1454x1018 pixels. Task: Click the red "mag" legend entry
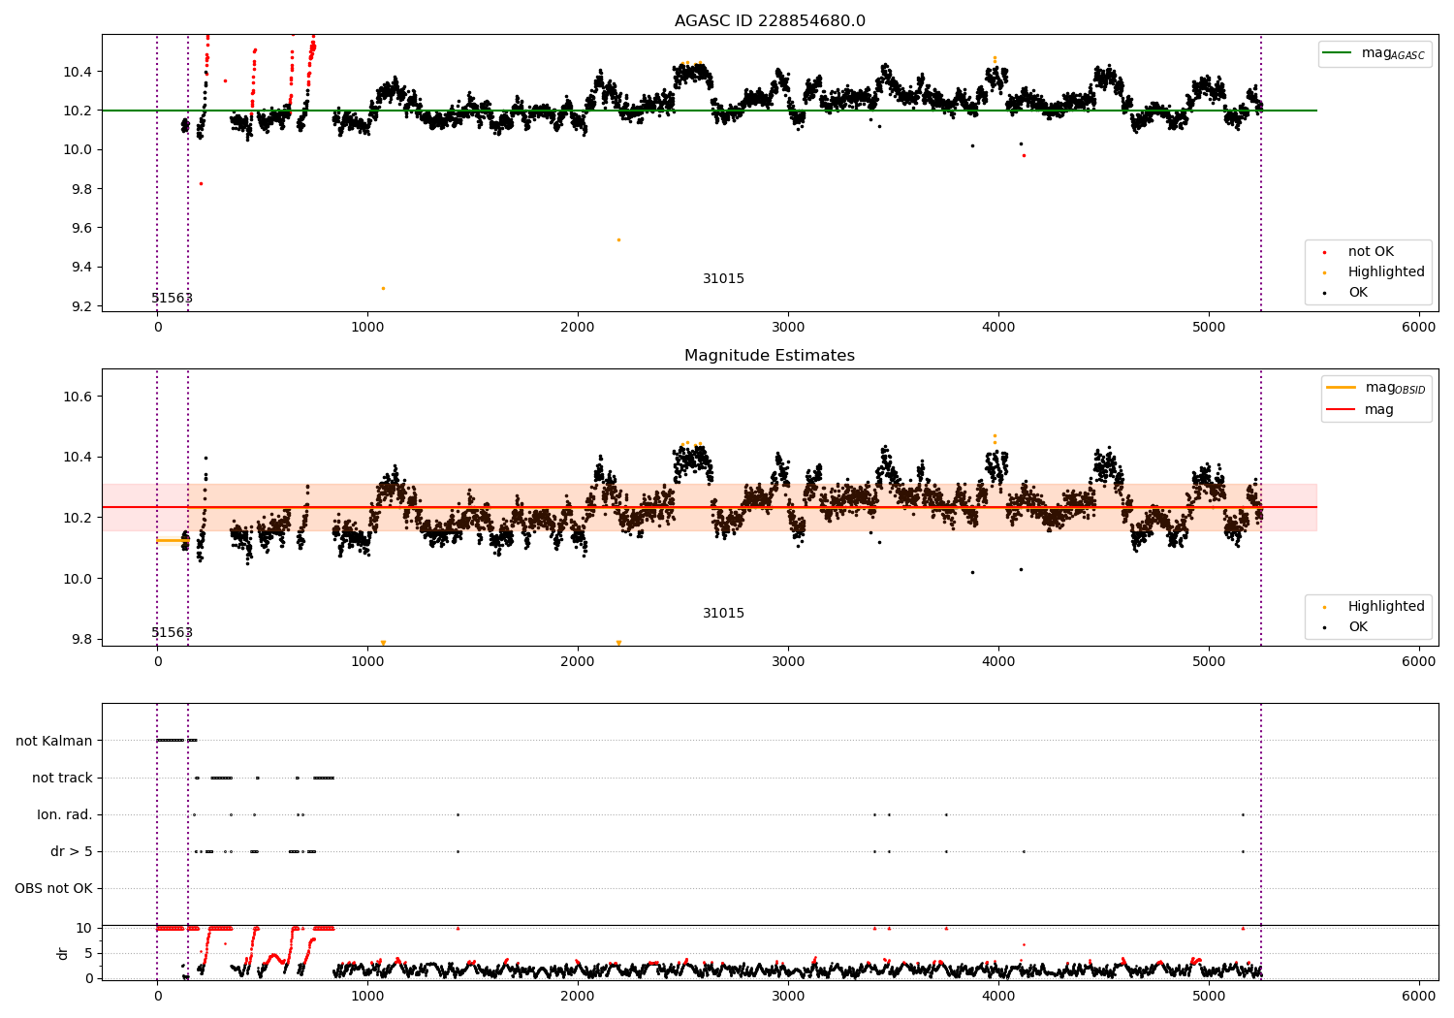[1360, 410]
